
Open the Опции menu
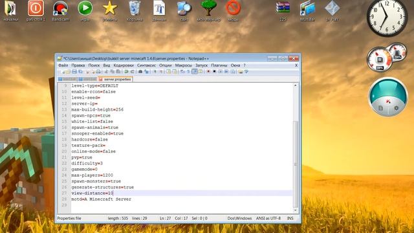point(166,65)
